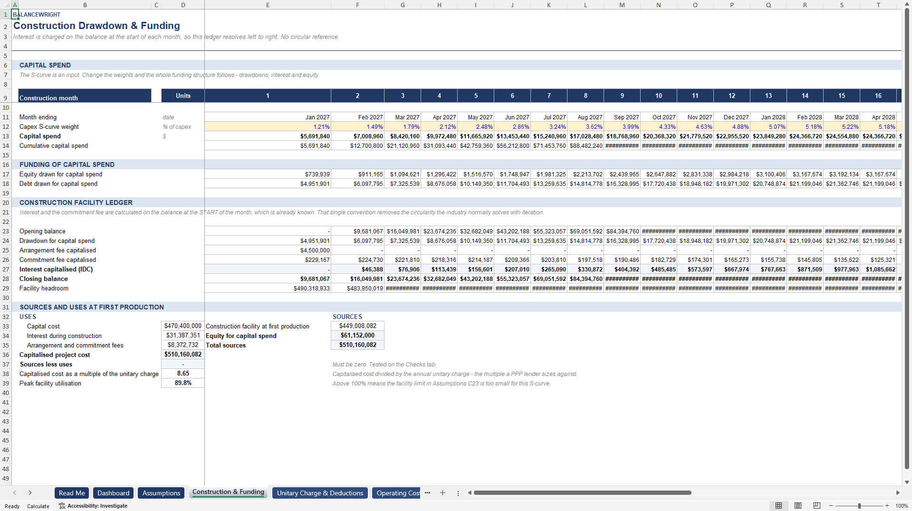Click the Closing balance row label
This screenshot has height=511, width=912.
click(44, 279)
